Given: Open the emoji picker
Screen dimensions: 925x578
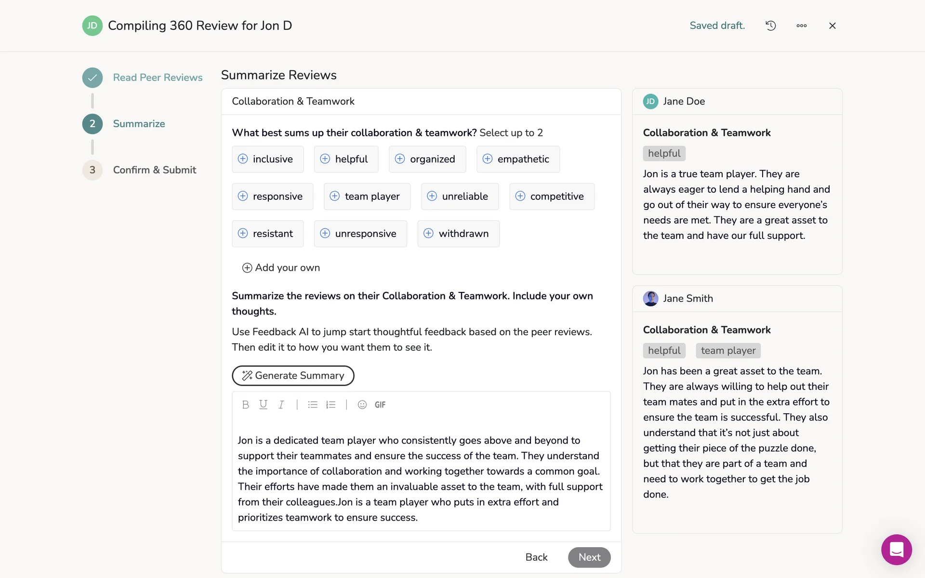Looking at the screenshot, I should click(x=362, y=405).
